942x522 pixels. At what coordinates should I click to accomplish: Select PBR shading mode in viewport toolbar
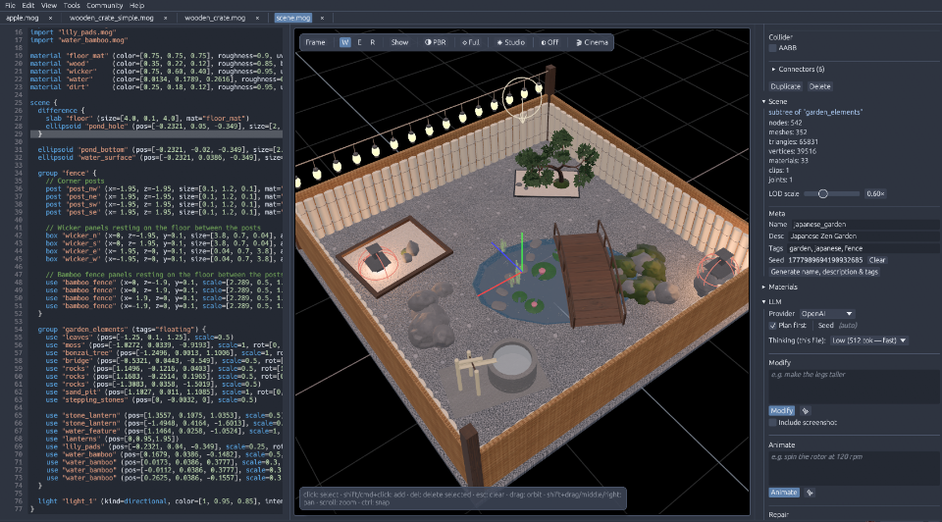click(x=435, y=42)
